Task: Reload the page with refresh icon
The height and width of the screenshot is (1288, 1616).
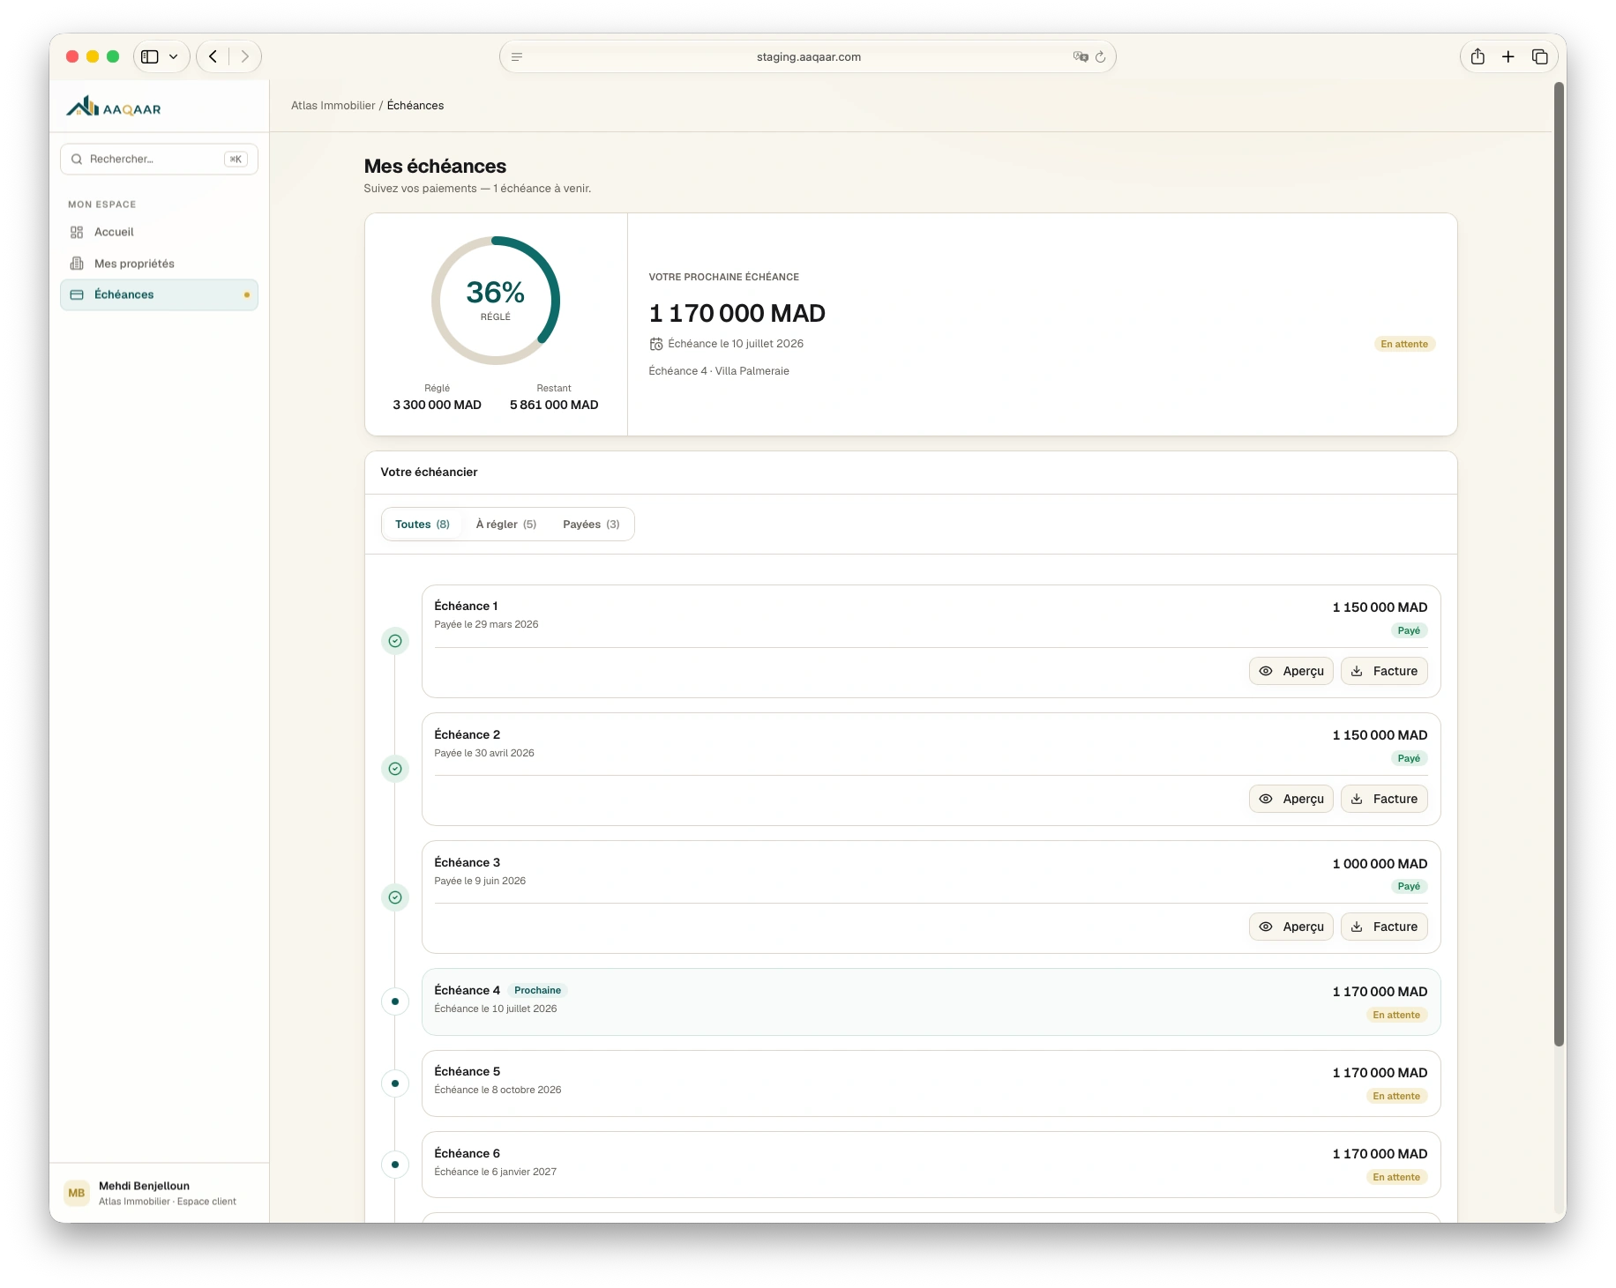Action: point(1100,57)
